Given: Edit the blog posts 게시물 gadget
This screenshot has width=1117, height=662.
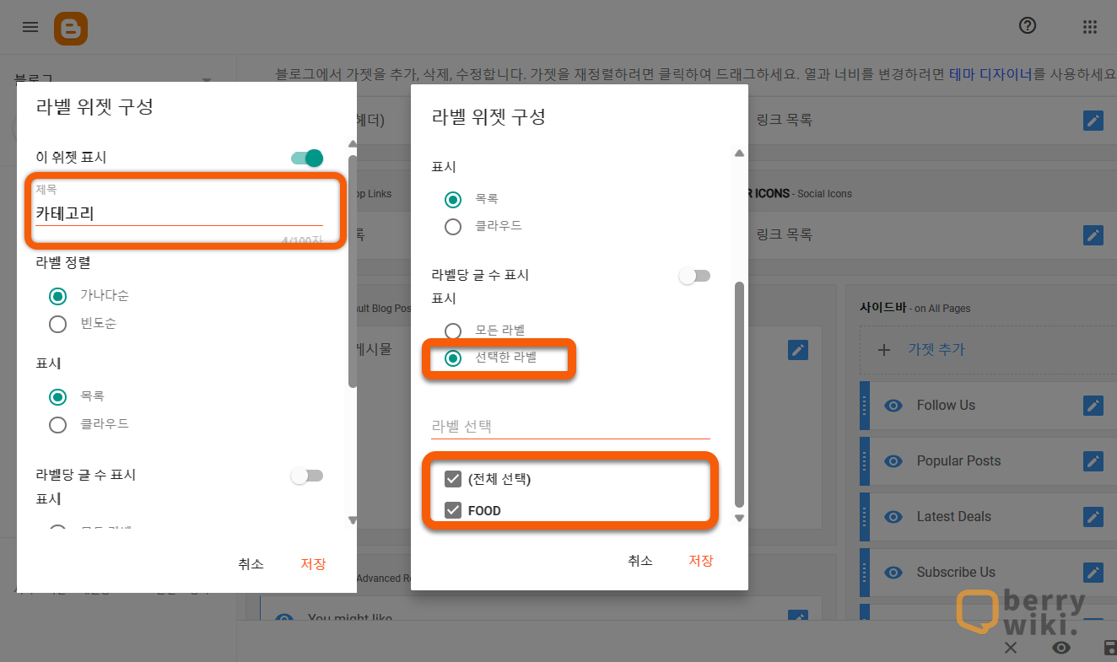Looking at the screenshot, I should pos(798,349).
